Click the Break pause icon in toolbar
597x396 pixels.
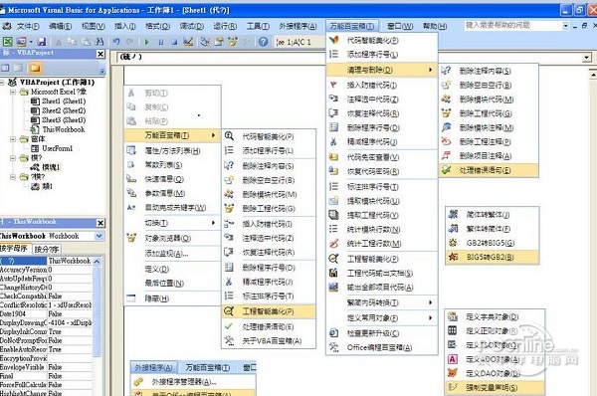(x=160, y=42)
